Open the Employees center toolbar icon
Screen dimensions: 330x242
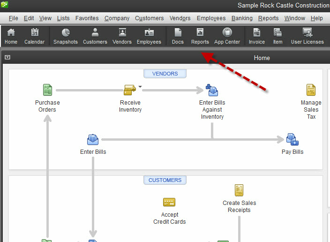coord(149,36)
